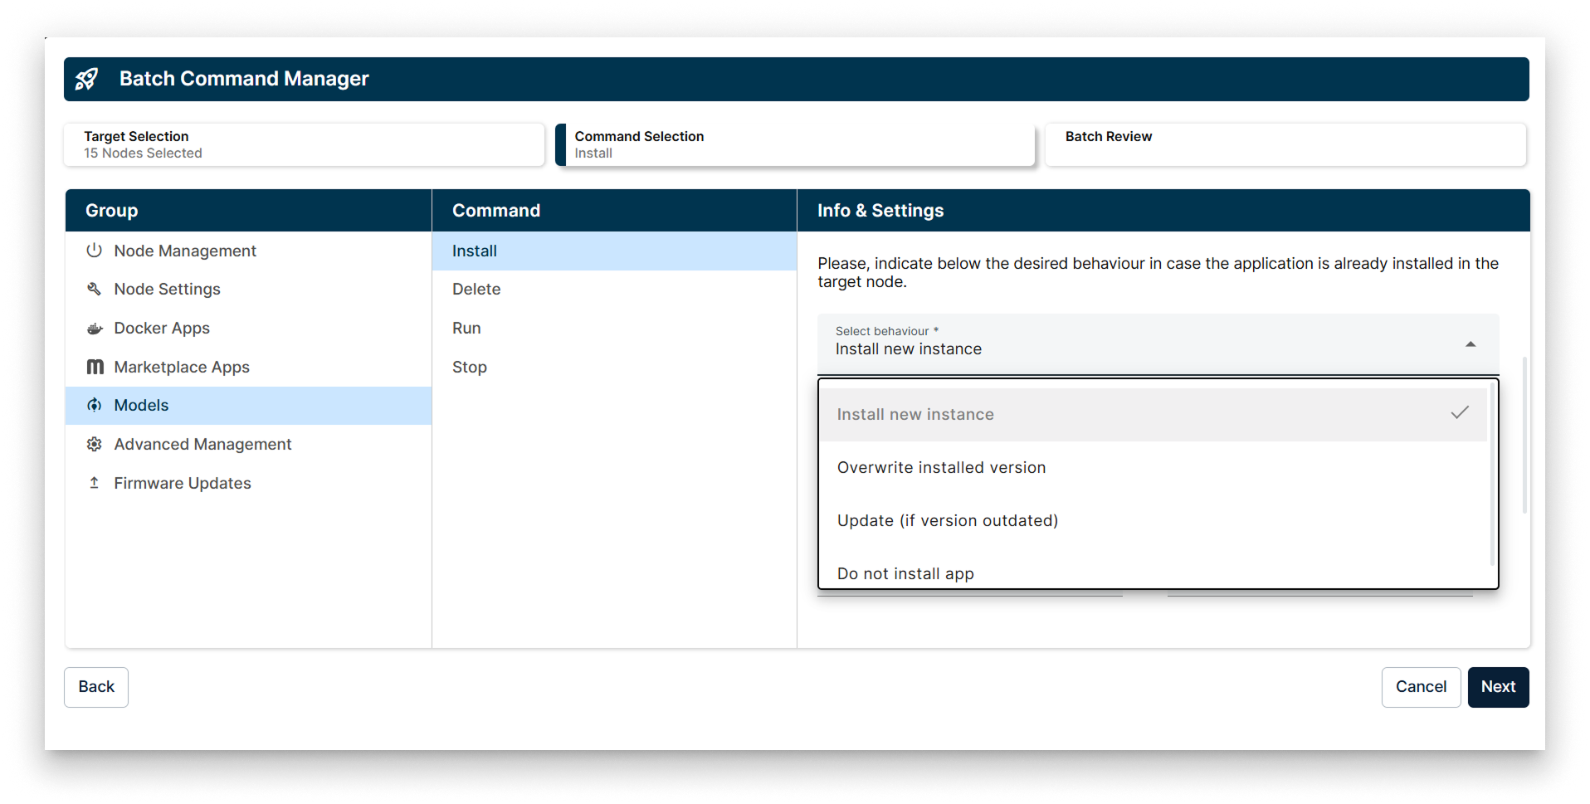Go back using the Back button

95,686
